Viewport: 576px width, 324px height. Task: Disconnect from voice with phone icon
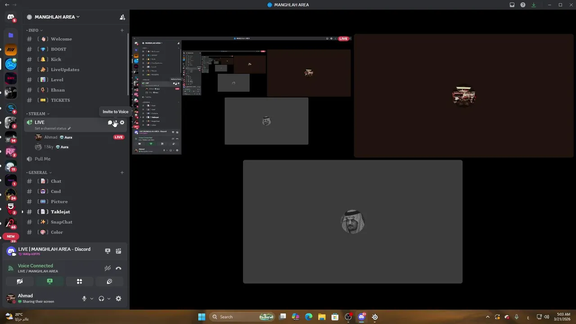118,268
